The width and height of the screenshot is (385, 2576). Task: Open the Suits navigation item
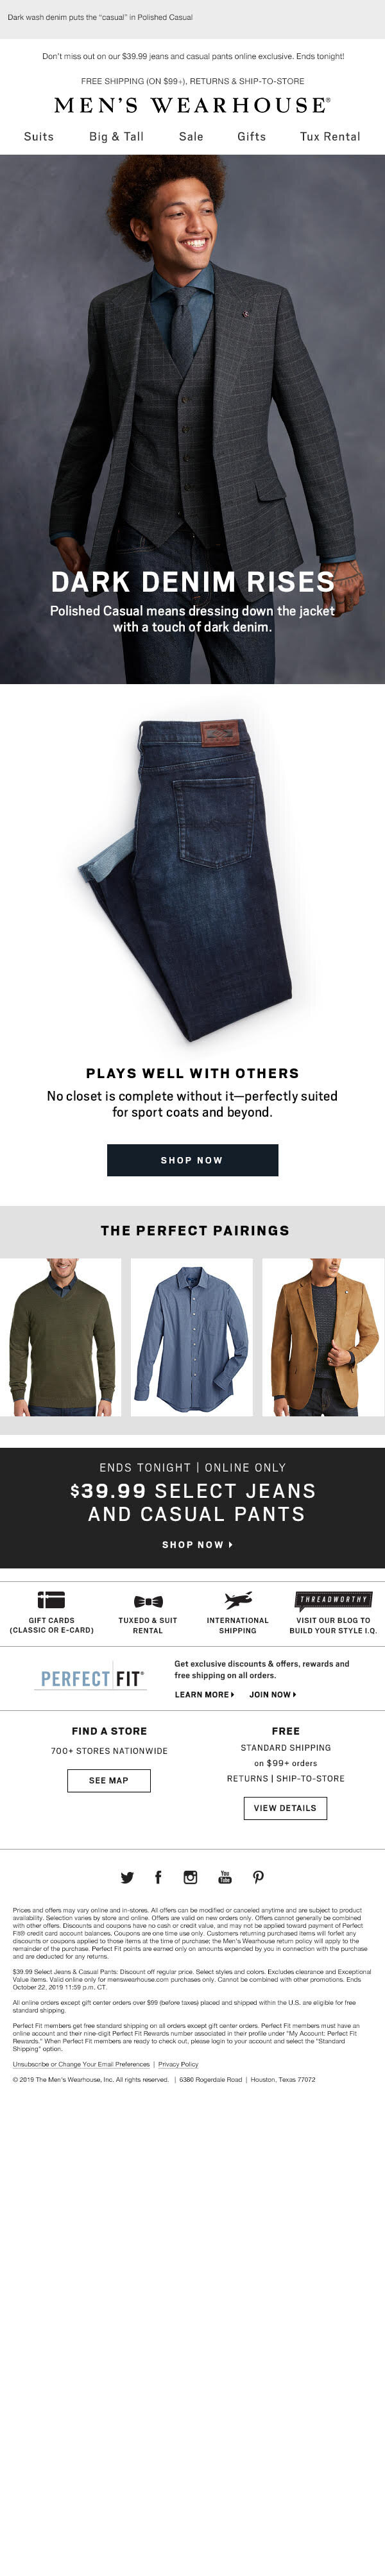(x=39, y=136)
